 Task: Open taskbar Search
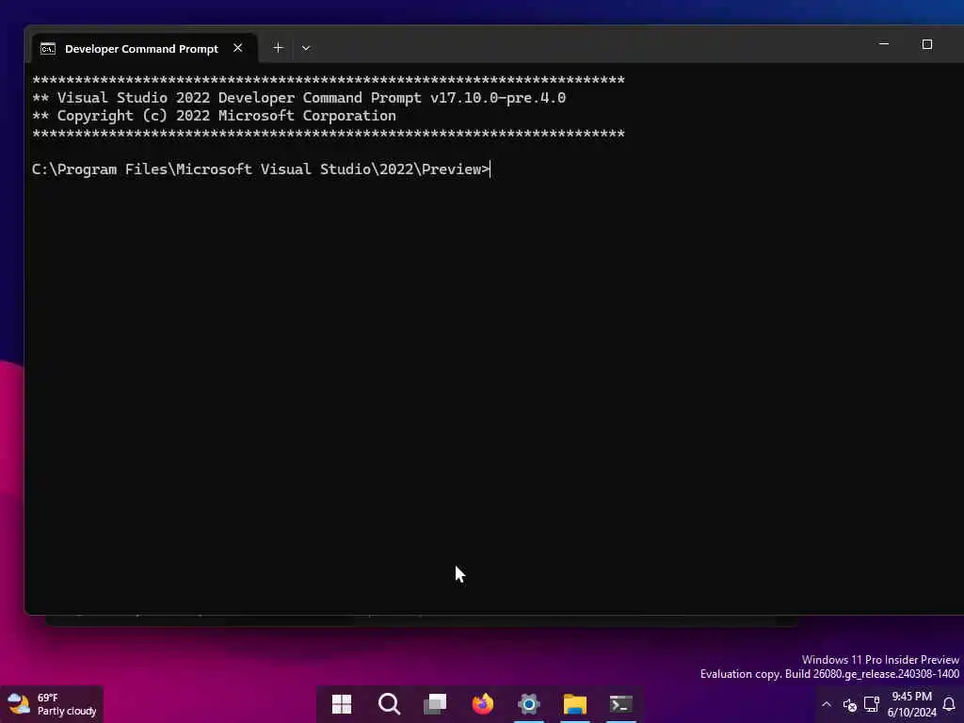tap(389, 704)
